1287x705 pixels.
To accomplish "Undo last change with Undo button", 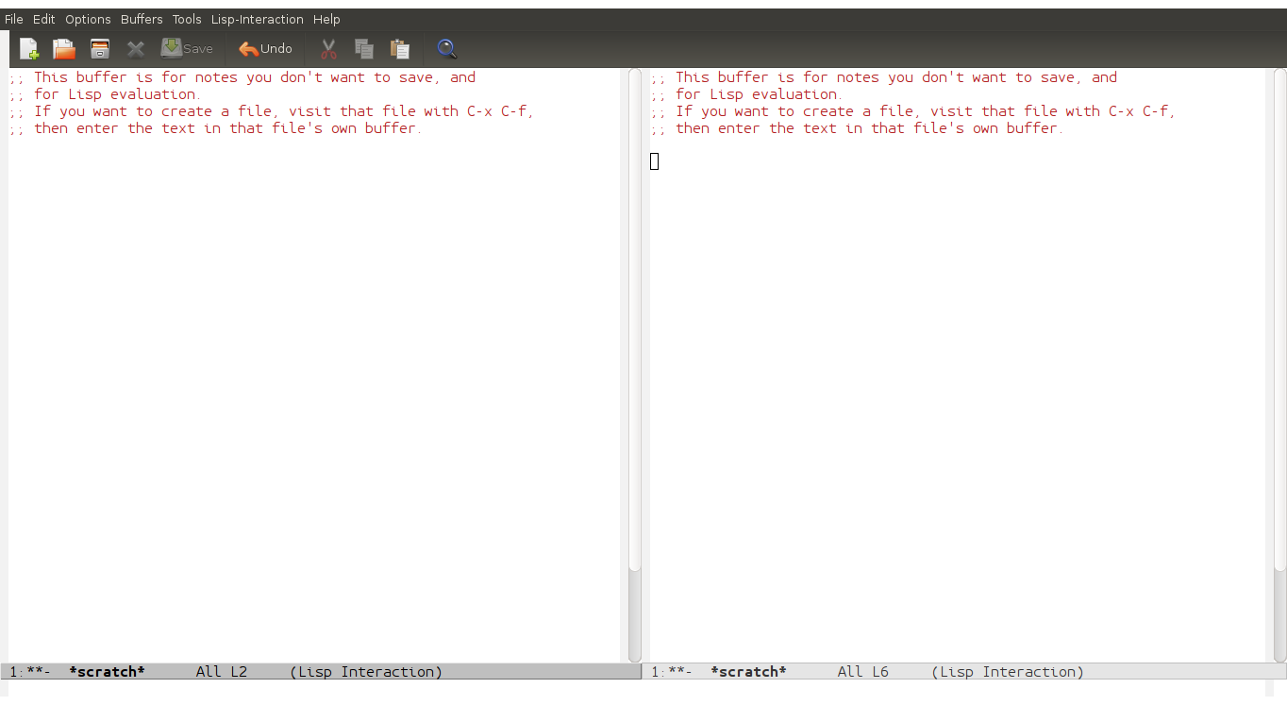I will click(265, 48).
